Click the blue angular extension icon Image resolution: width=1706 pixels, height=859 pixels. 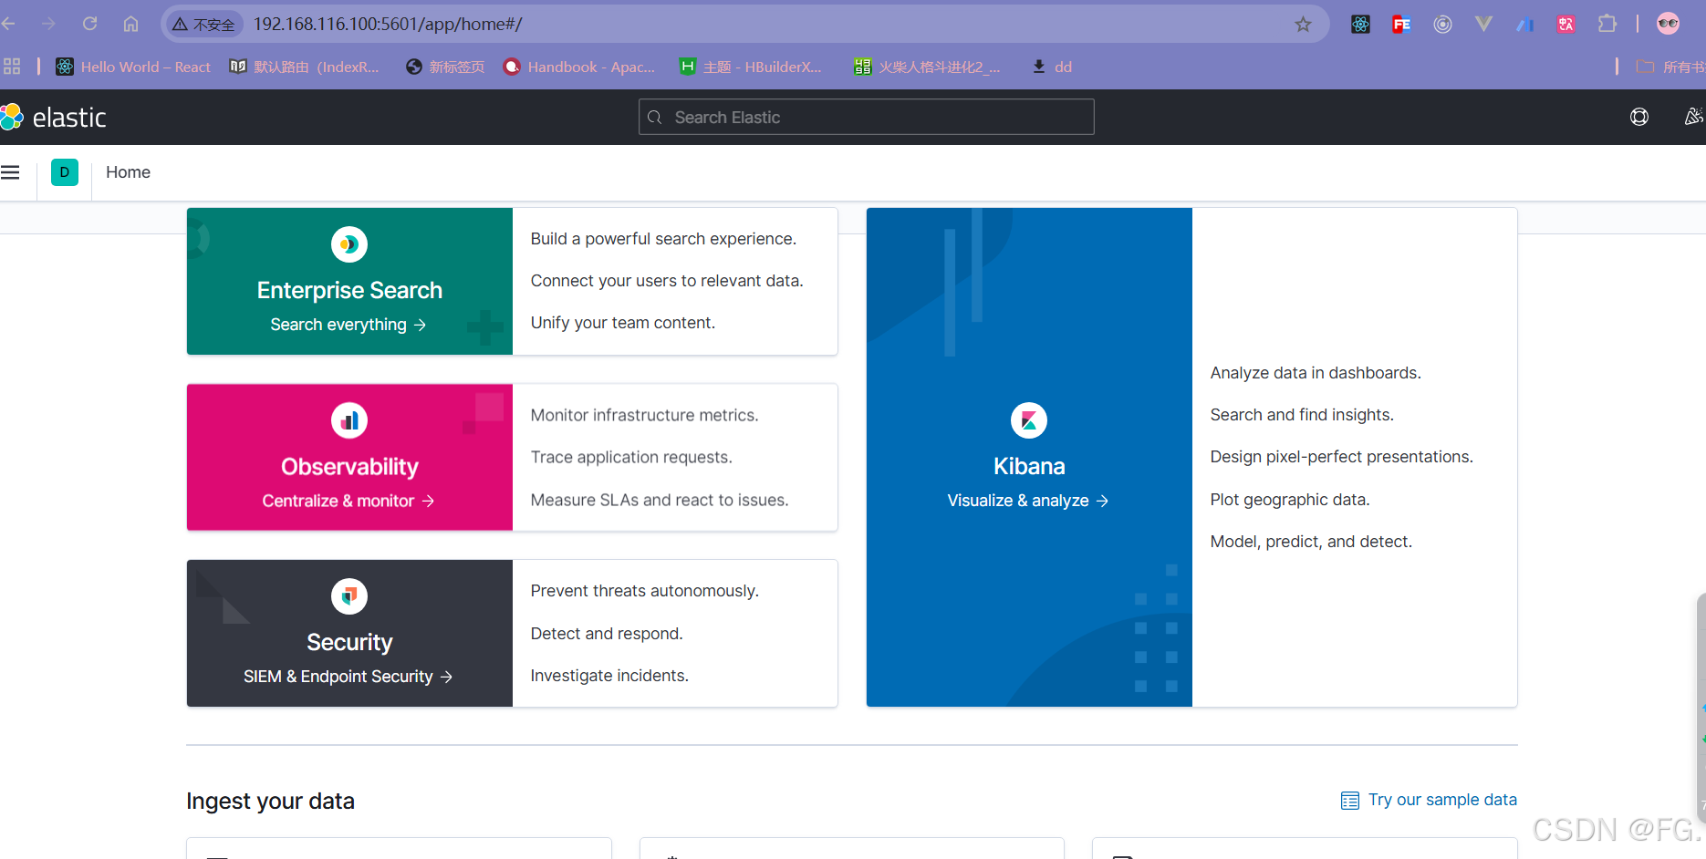pyautogui.click(x=1524, y=24)
